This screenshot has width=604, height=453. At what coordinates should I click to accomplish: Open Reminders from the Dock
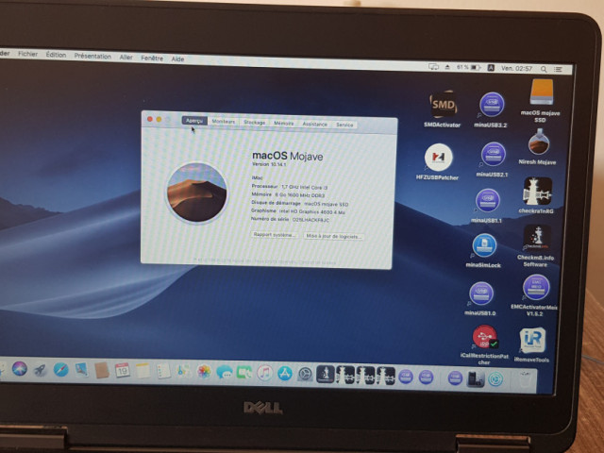[163, 371]
